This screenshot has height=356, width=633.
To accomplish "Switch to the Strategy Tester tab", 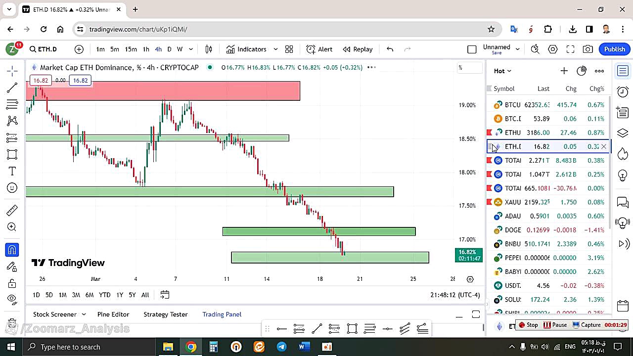I will tap(166, 314).
